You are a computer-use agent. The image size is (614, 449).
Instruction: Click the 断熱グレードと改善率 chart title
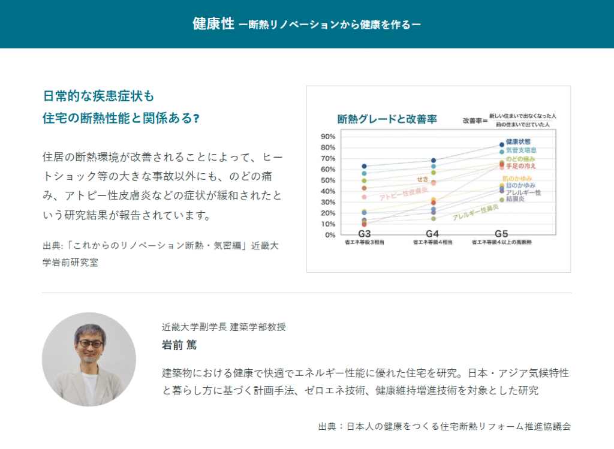[387, 119]
